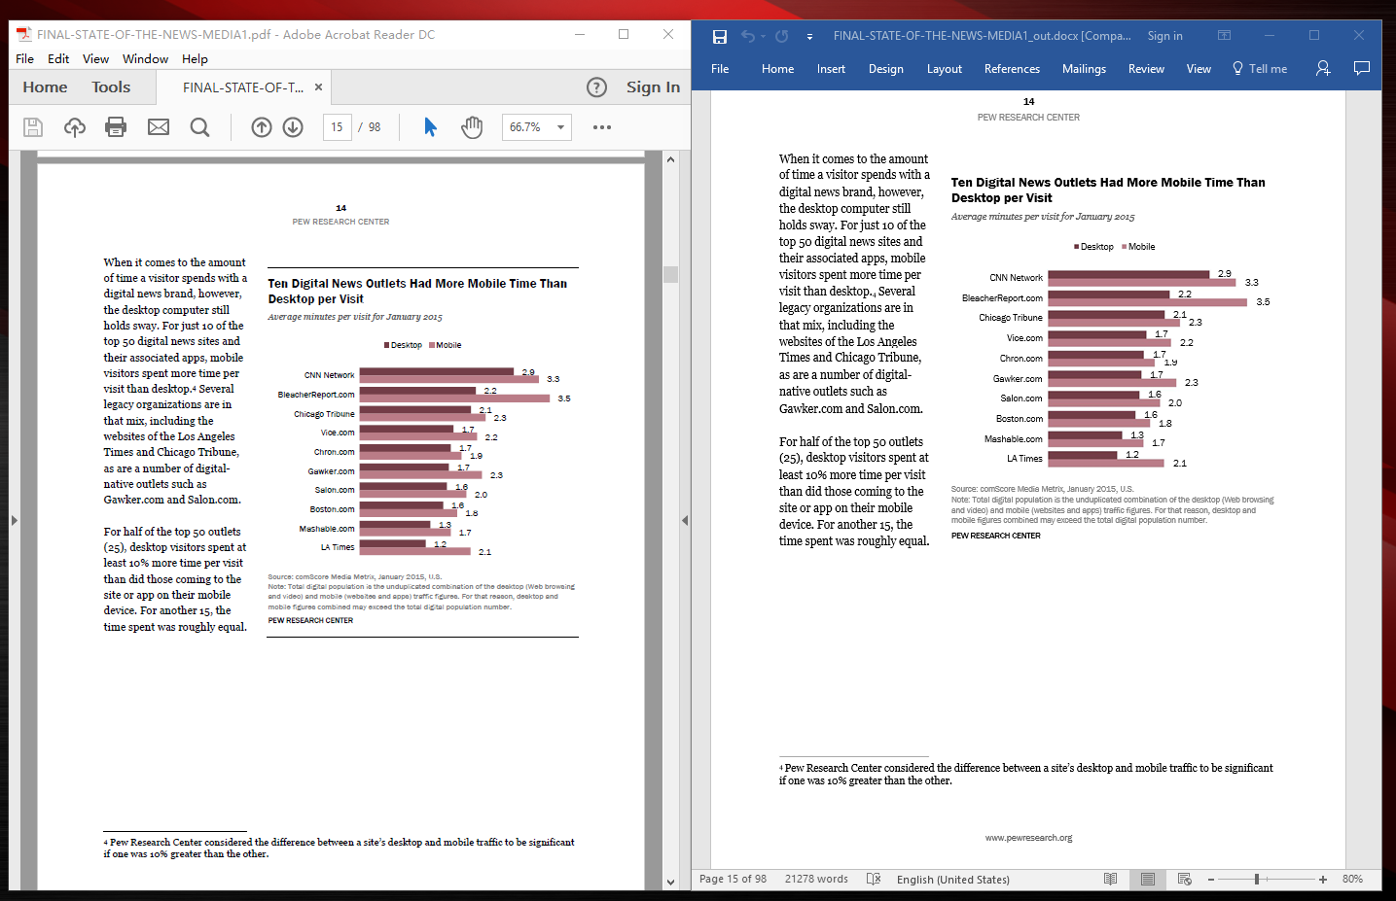Click the page number field showing 15
Image resolution: width=1396 pixels, height=901 pixels.
[x=337, y=127]
